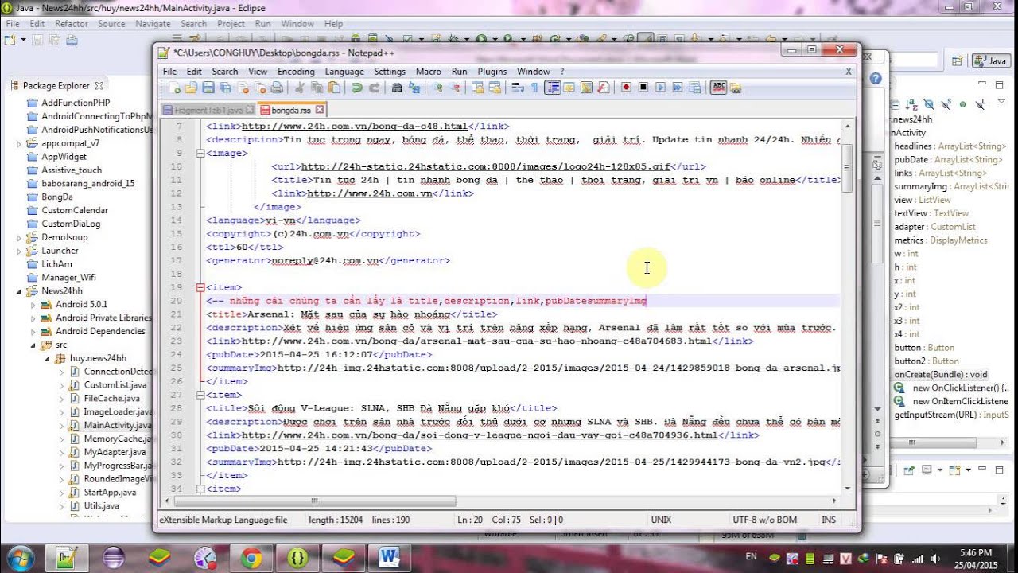Close the Package Explorer view tab
Viewport: 1018px width, 573px height.
coord(99,86)
